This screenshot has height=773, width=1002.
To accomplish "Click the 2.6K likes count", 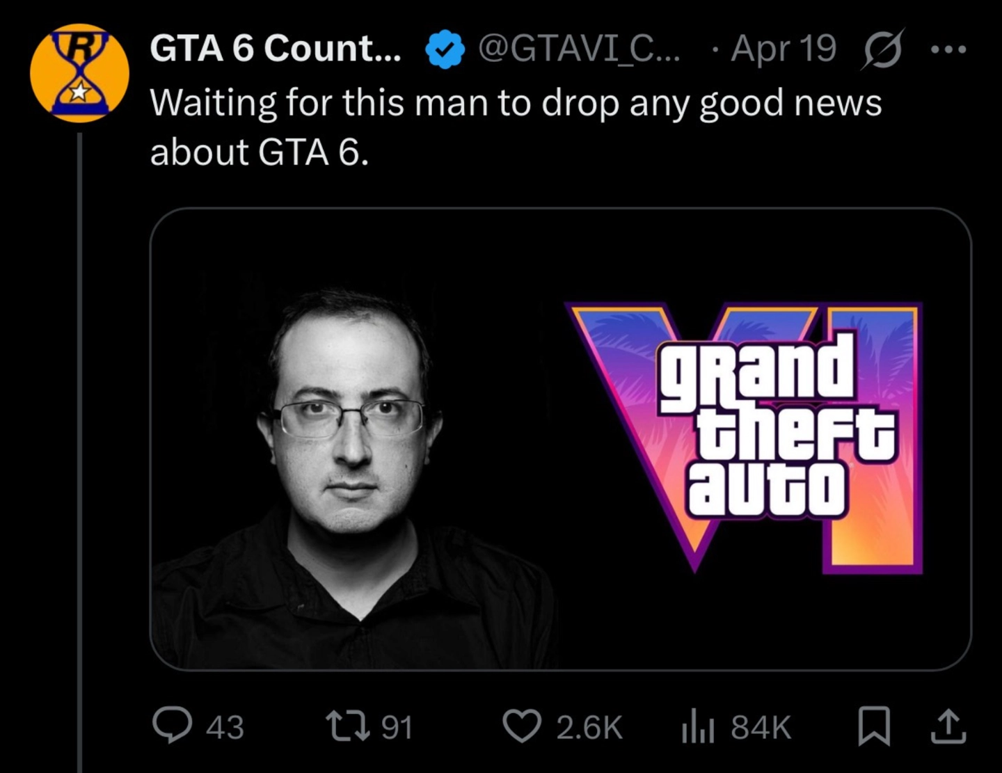I will [x=589, y=727].
